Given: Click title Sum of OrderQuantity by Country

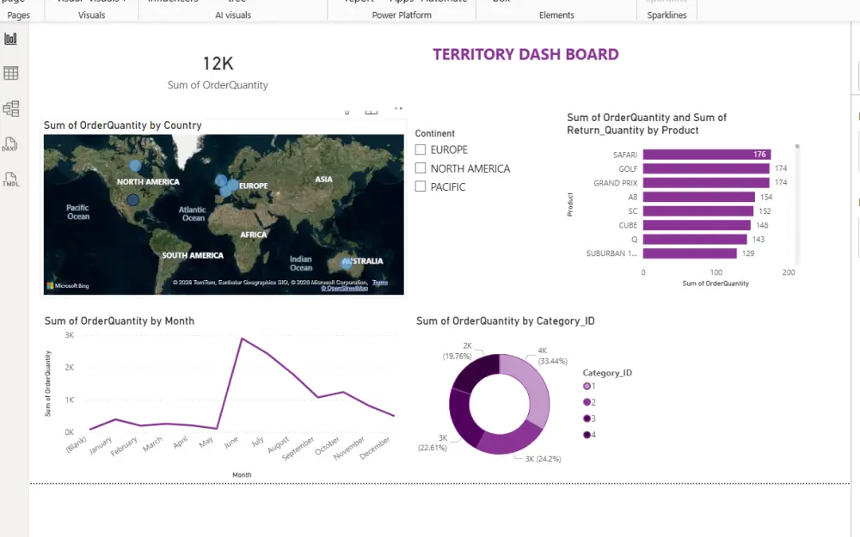Looking at the screenshot, I should pos(123,125).
